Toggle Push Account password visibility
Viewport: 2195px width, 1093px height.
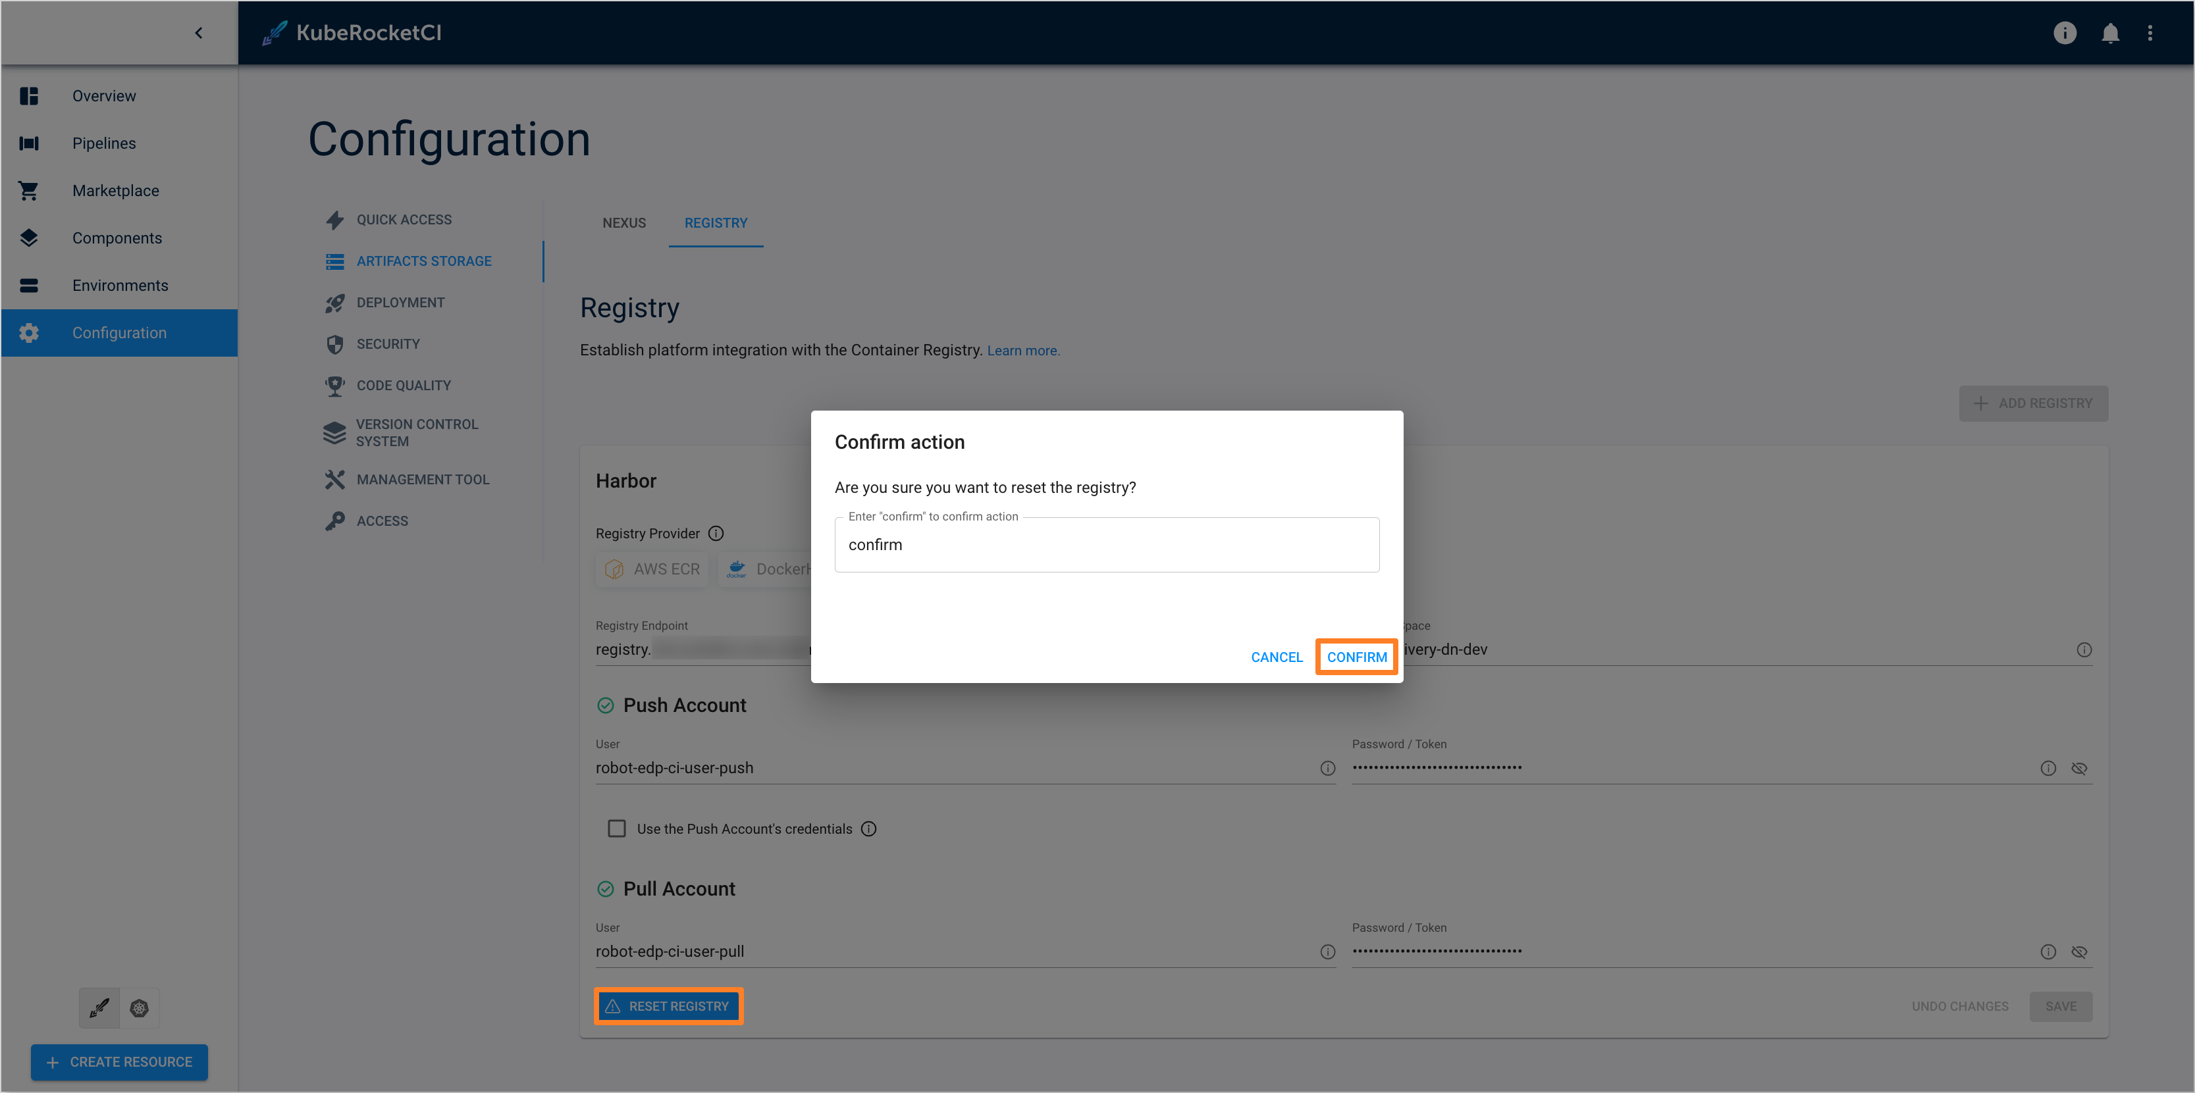click(2079, 769)
